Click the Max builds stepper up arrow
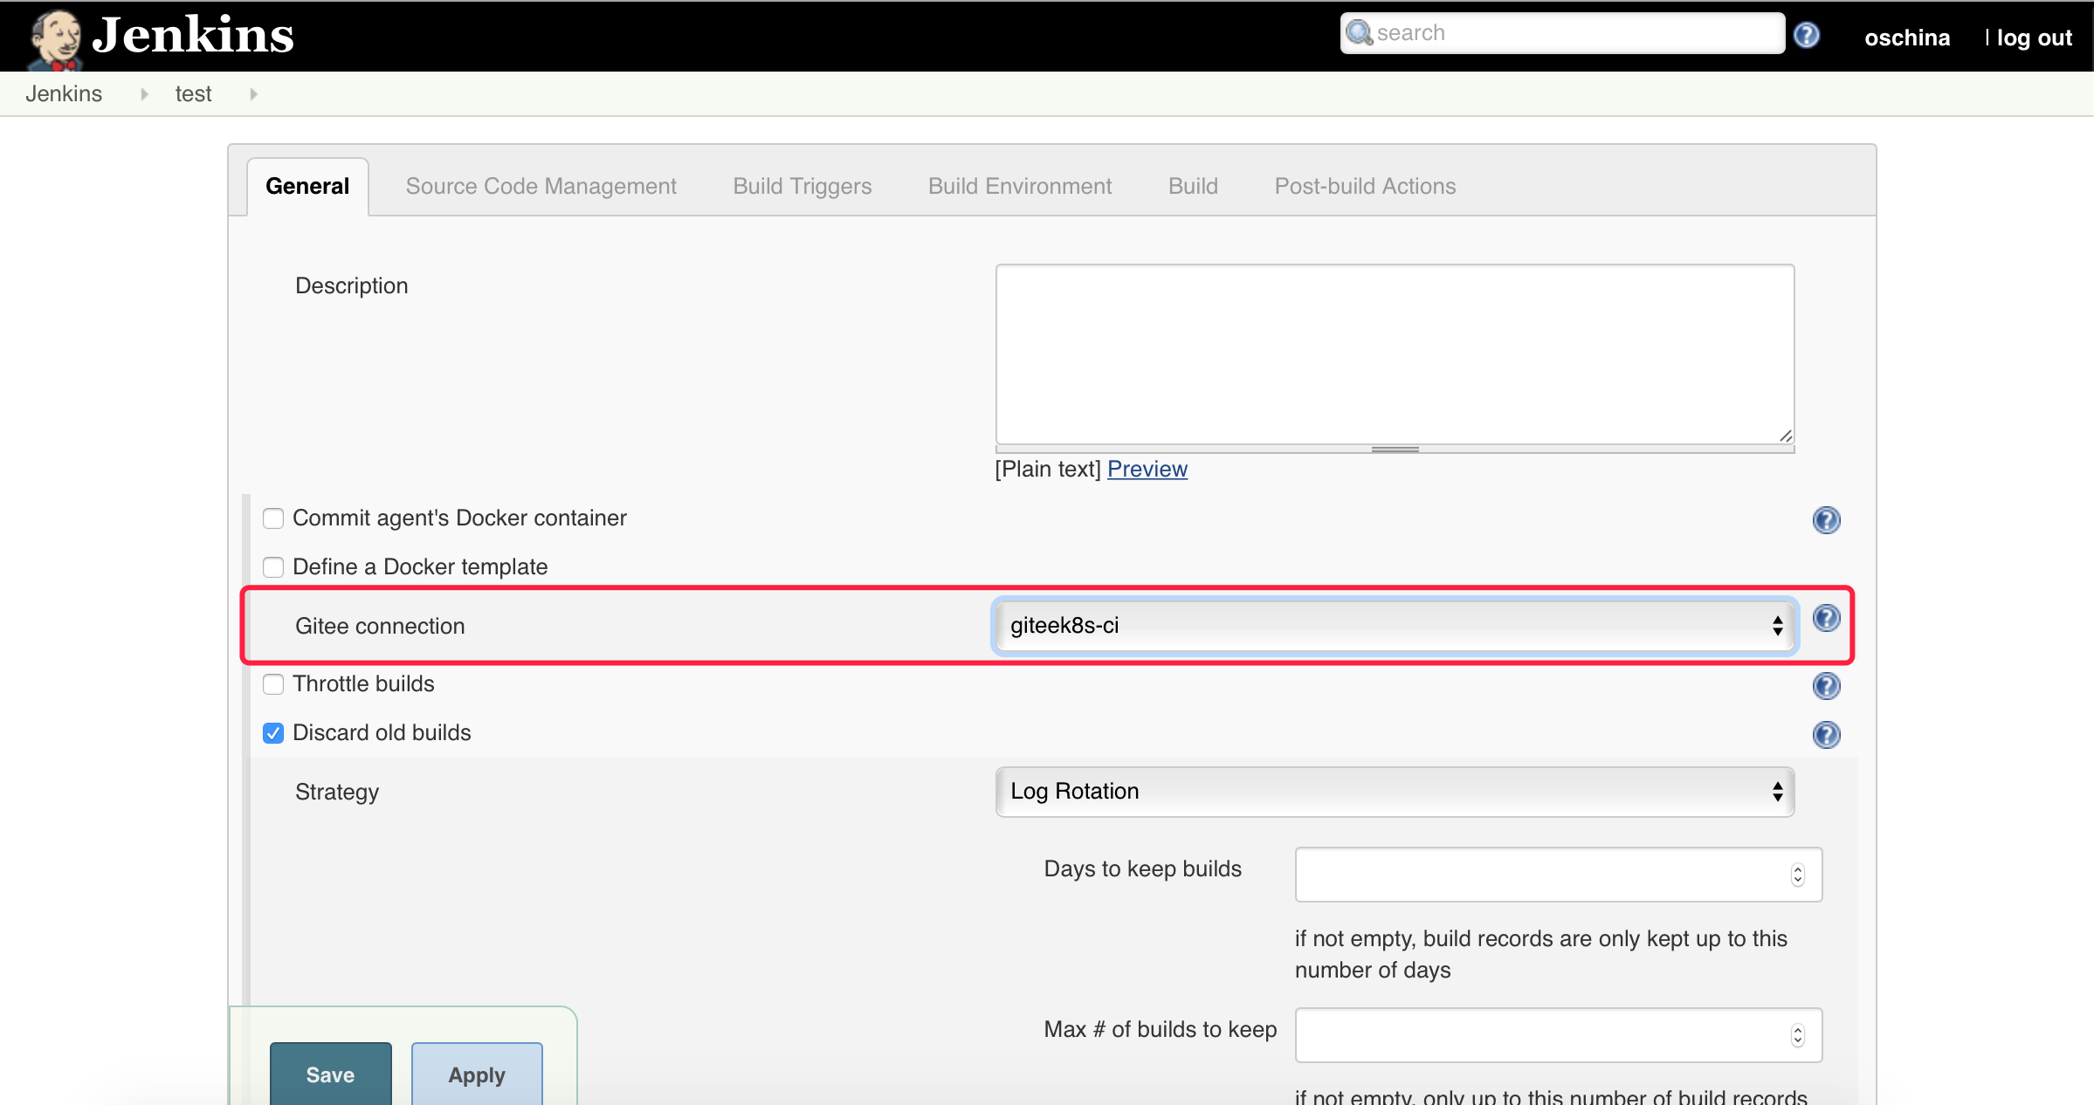The image size is (2094, 1105). click(1798, 1030)
